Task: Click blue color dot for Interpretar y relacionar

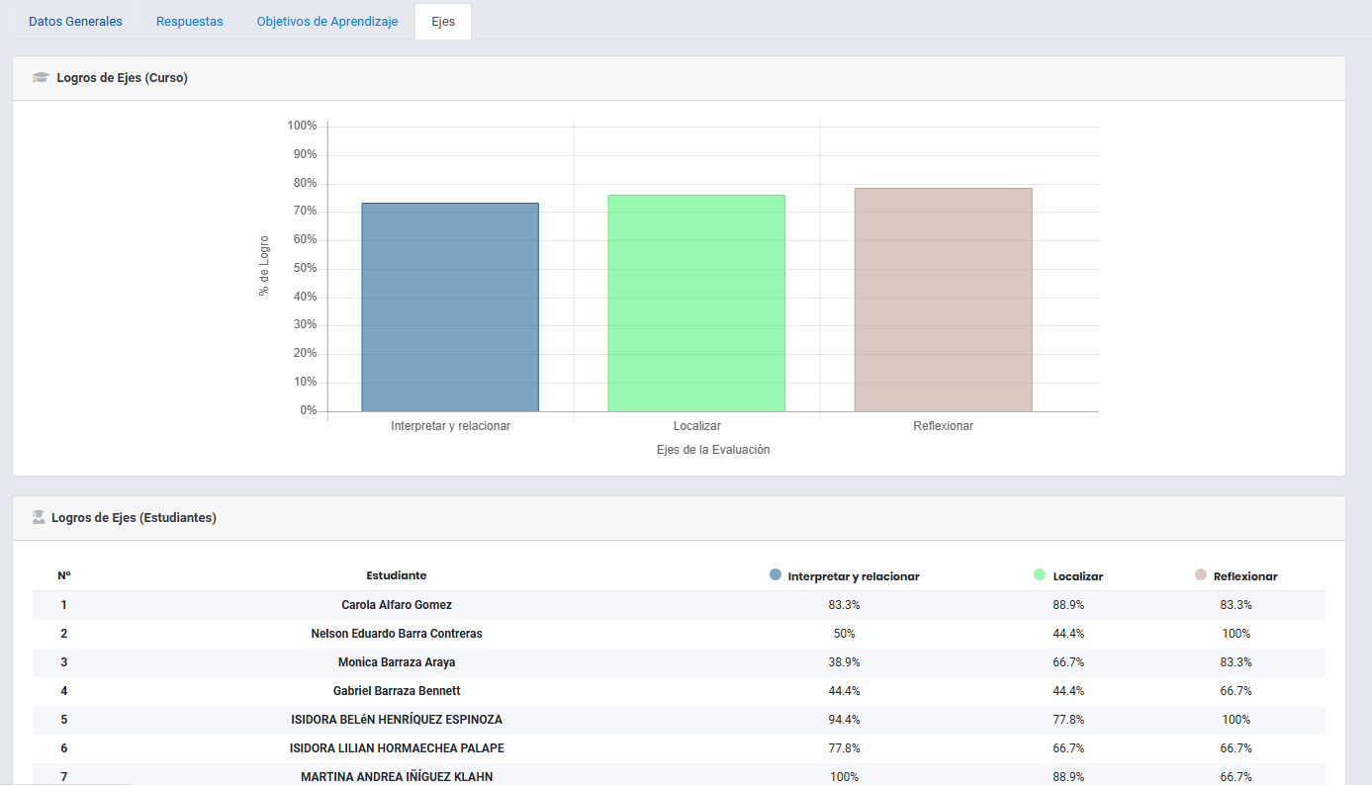Action: 776,574
